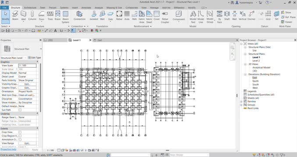
Task: Activate the Truss tool
Action: [50, 16]
